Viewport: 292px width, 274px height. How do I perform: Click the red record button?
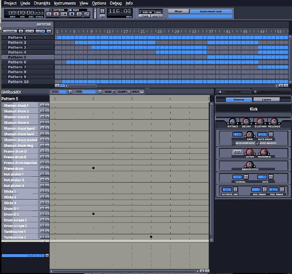(x=56, y=14)
